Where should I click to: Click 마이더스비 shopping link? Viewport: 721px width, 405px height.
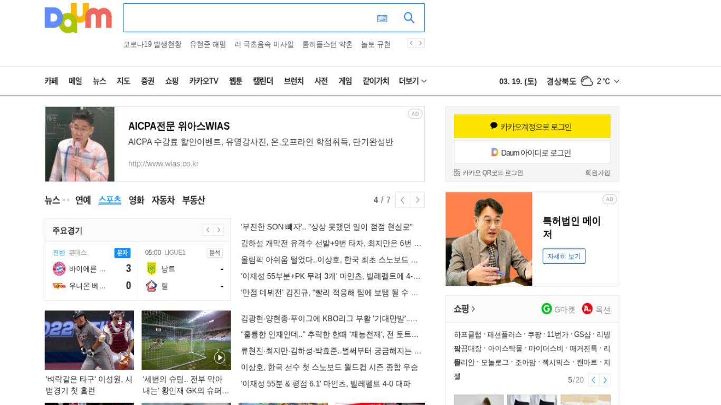546,349
